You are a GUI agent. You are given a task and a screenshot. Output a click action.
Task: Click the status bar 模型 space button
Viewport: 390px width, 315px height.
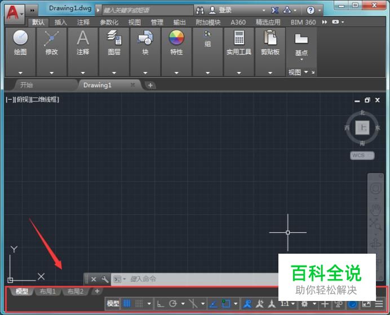(113, 303)
